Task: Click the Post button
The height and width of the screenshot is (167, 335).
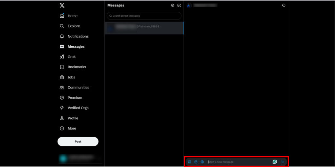Action: 78,142
